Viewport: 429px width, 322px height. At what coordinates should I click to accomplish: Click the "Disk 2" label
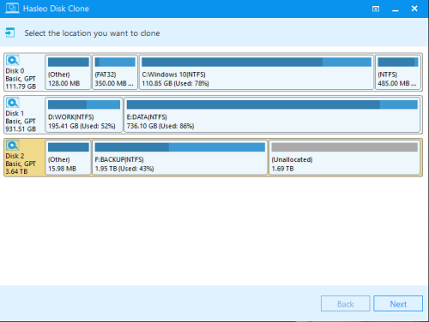pyautogui.click(x=15, y=156)
